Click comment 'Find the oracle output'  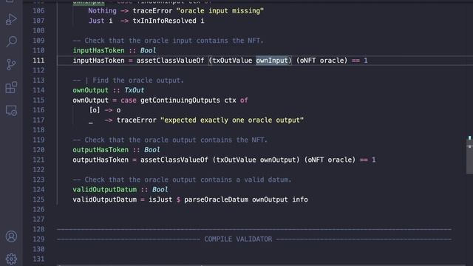click(x=128, y=81)
